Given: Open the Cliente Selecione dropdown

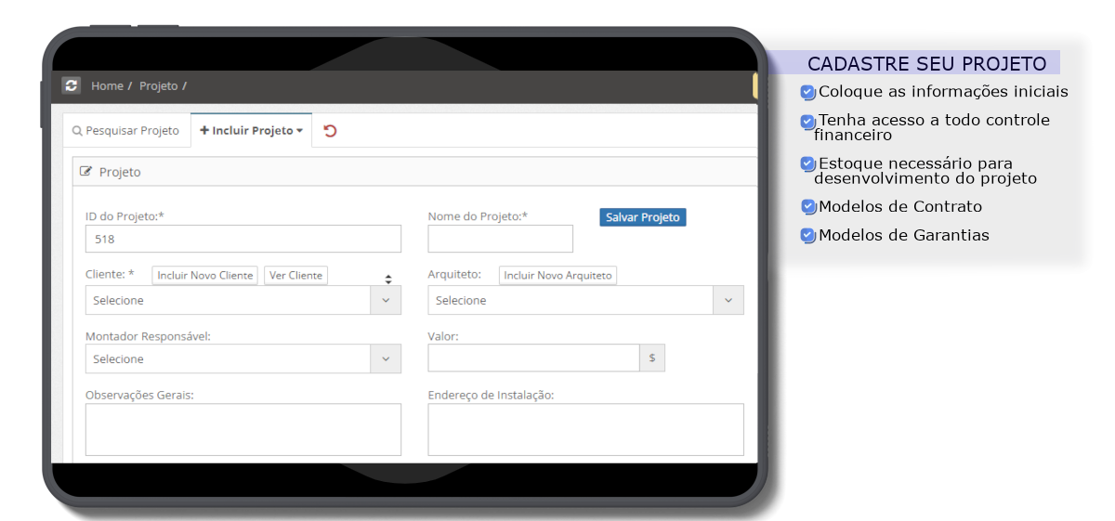Looking at the screenshot, I should [x=243, y=300].
